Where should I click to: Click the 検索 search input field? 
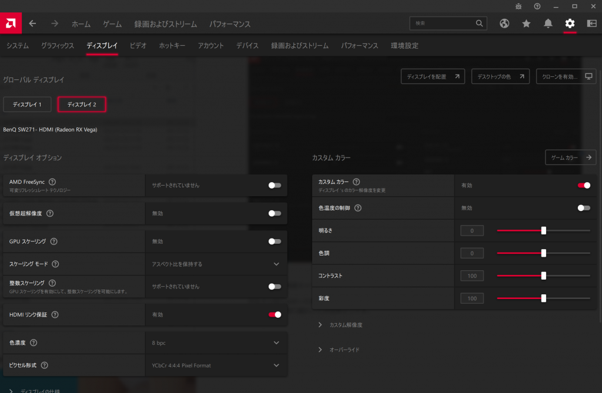point(444,23)
